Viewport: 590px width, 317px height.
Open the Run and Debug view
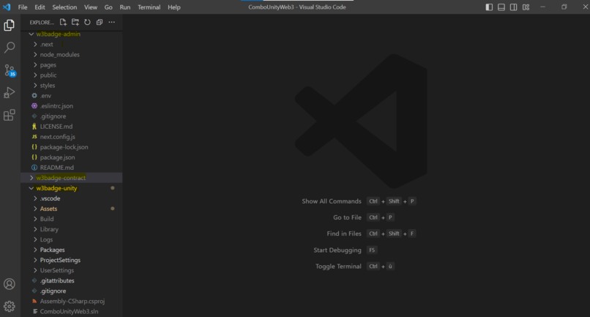[10, 93]
